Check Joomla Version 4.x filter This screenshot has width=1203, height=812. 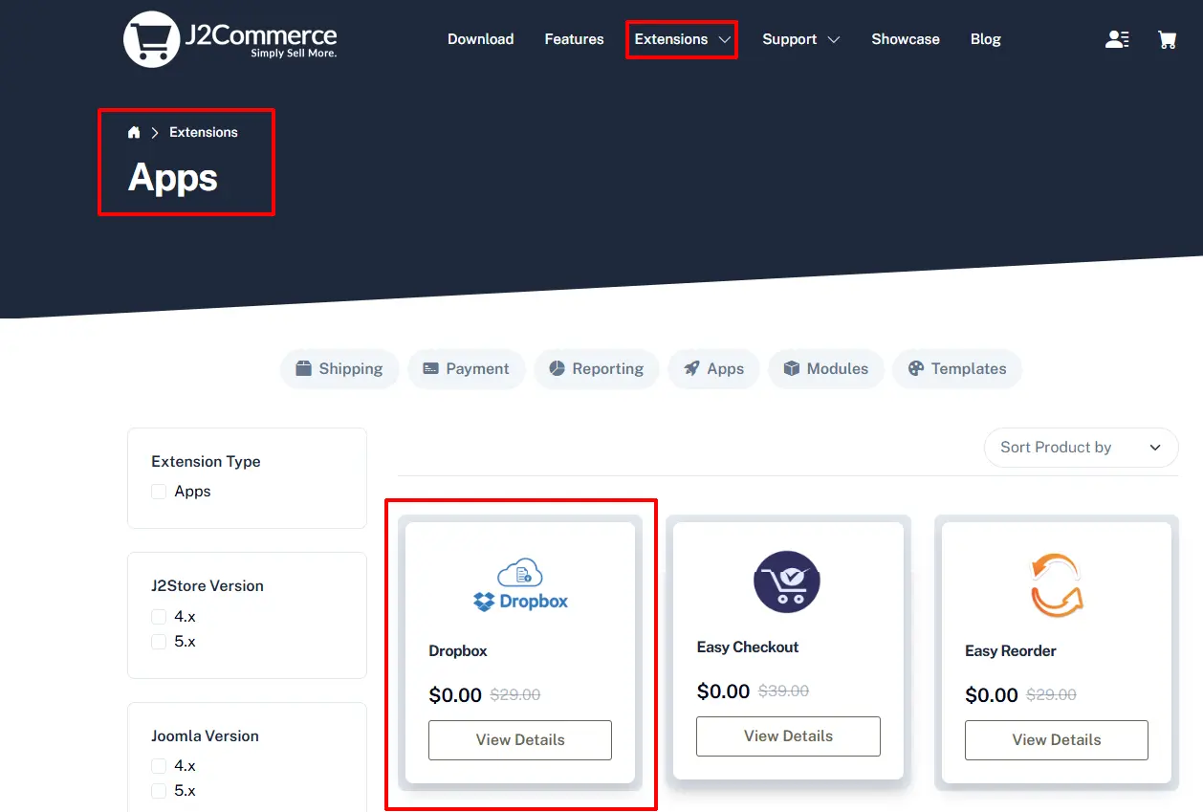pos(159,766)
